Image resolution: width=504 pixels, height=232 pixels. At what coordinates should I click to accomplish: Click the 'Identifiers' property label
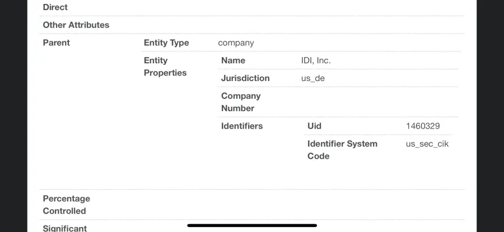click(x=242, y=126)
